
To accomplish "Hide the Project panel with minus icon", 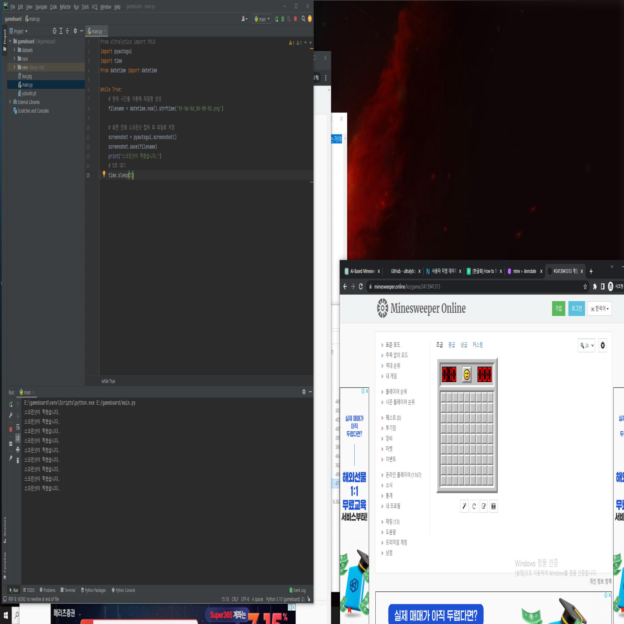I will coord(81,31).
